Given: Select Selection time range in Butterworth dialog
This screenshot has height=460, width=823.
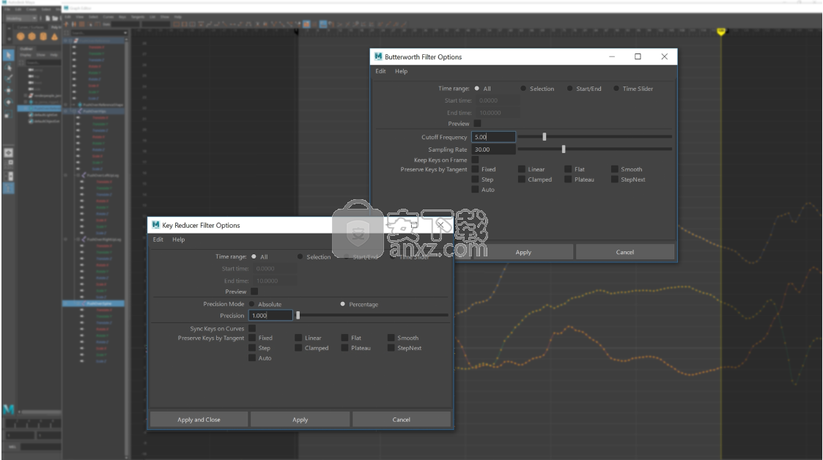Looking at the screenshot, I should coord(523,89).
